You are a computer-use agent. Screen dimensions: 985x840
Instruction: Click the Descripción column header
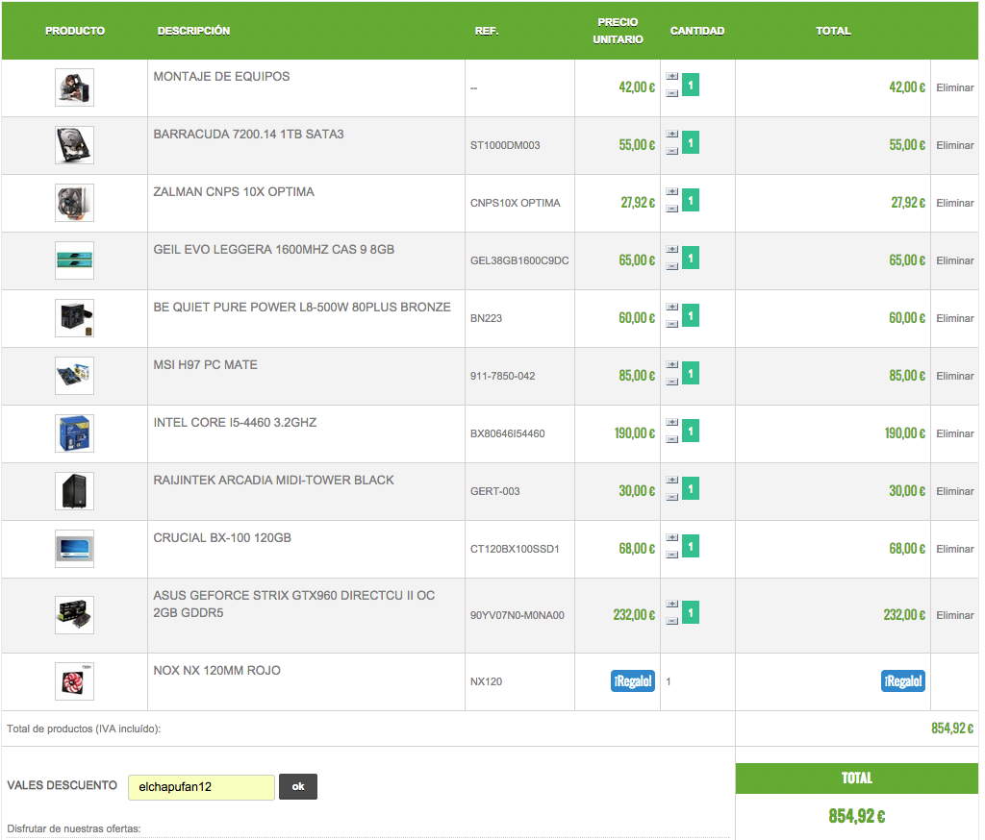[x=193, y=31]
